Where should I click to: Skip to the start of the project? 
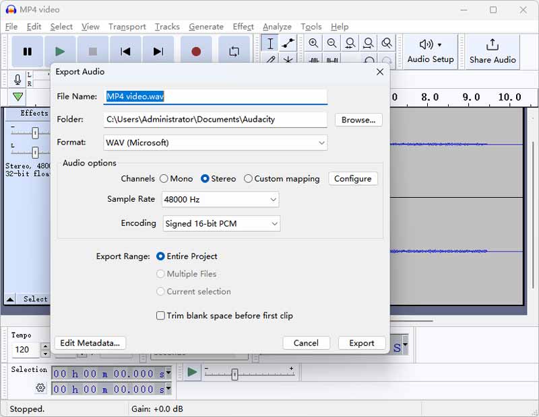pos(125,50)
